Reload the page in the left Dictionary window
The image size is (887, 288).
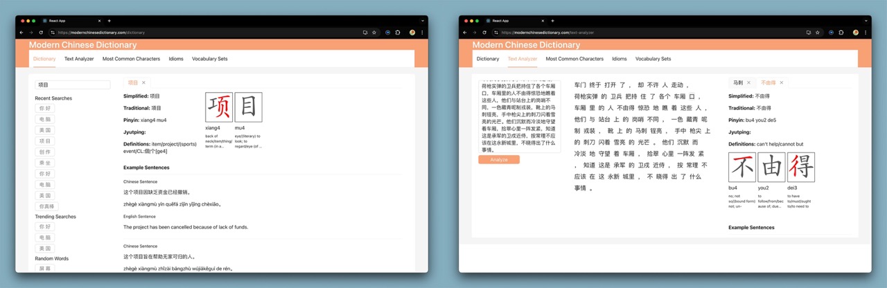point(41,33)
